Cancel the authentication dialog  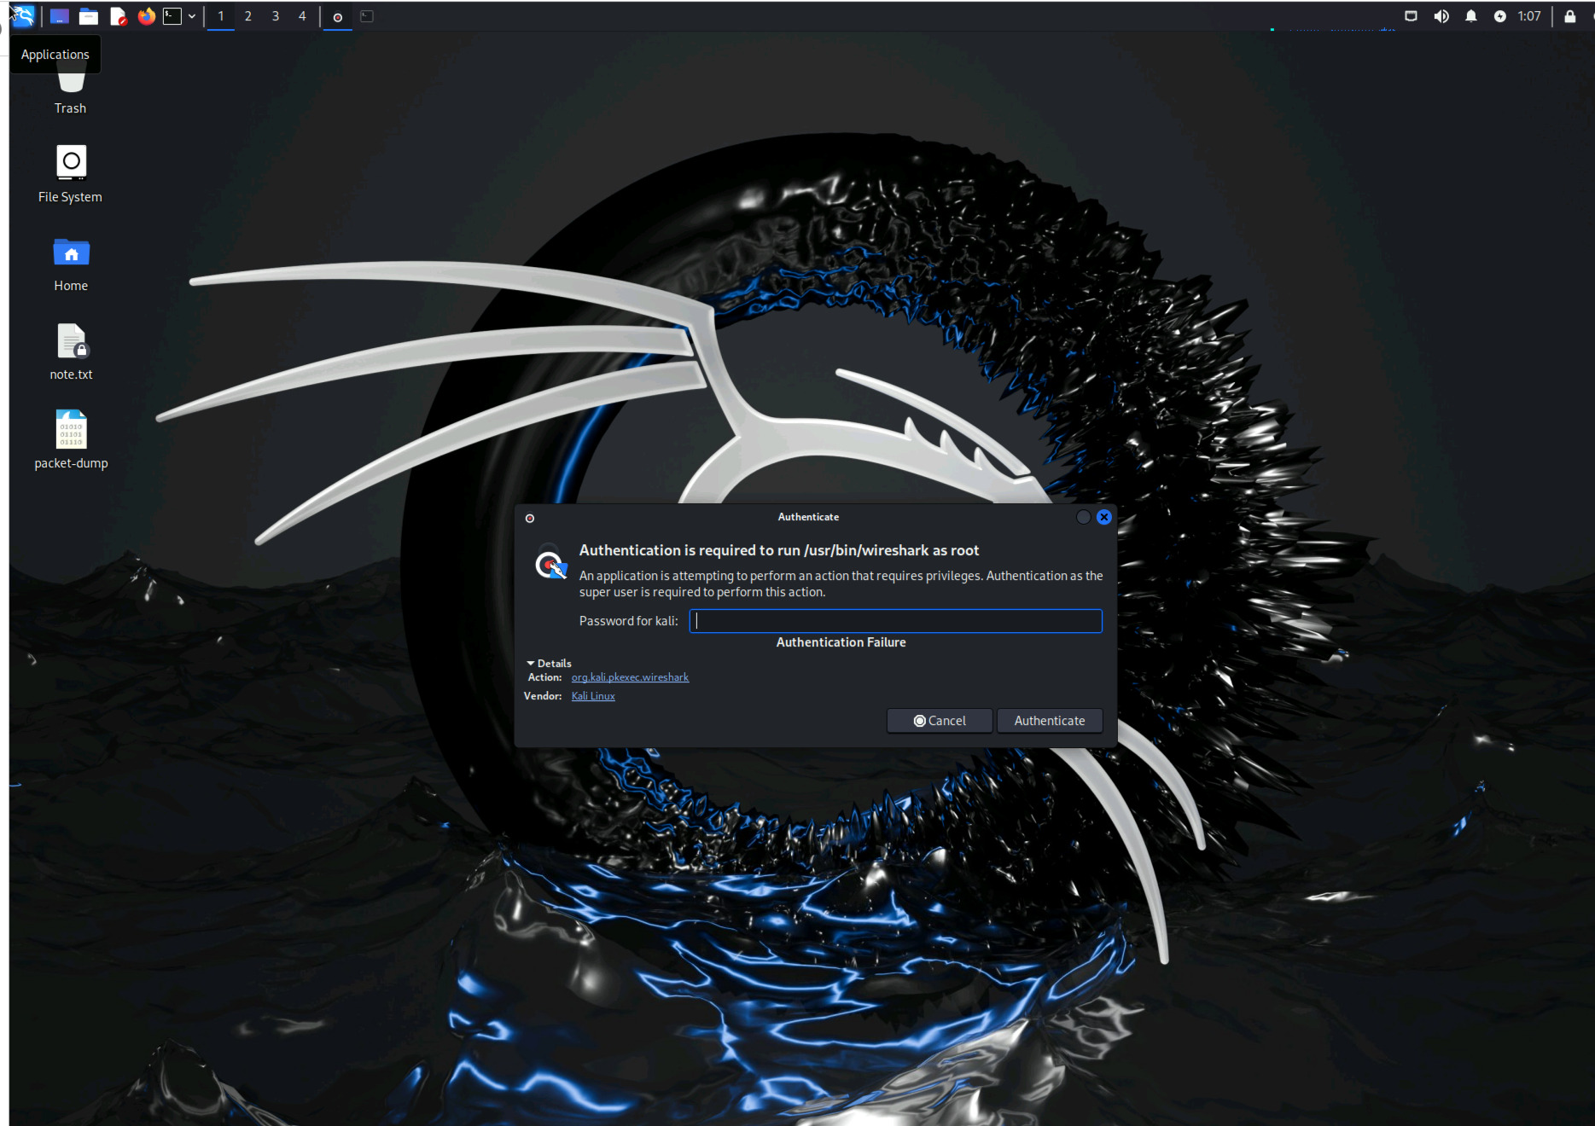tap(939, 721)
